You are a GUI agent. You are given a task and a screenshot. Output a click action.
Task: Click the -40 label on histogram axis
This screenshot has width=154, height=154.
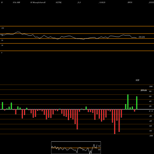pyautogui.click(x=150, y=121)
